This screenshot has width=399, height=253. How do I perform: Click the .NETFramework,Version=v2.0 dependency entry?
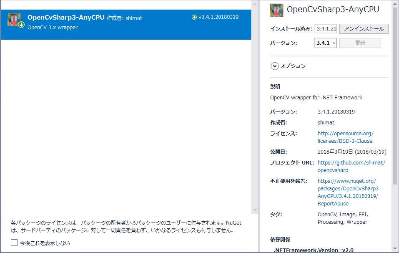314,250
